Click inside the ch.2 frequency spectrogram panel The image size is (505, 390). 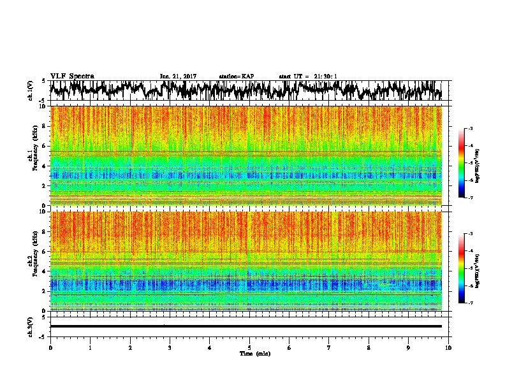click(x=246, y=261)
